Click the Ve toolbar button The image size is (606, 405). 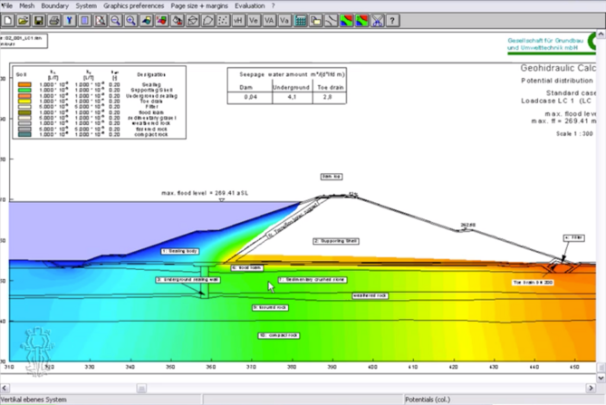click(x=254, y=20)
